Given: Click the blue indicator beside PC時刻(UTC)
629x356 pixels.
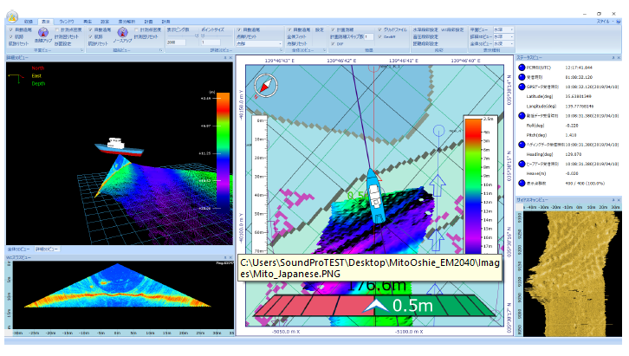Looking at the screenshot, I should pyautogui.click(x=522, y=67).
